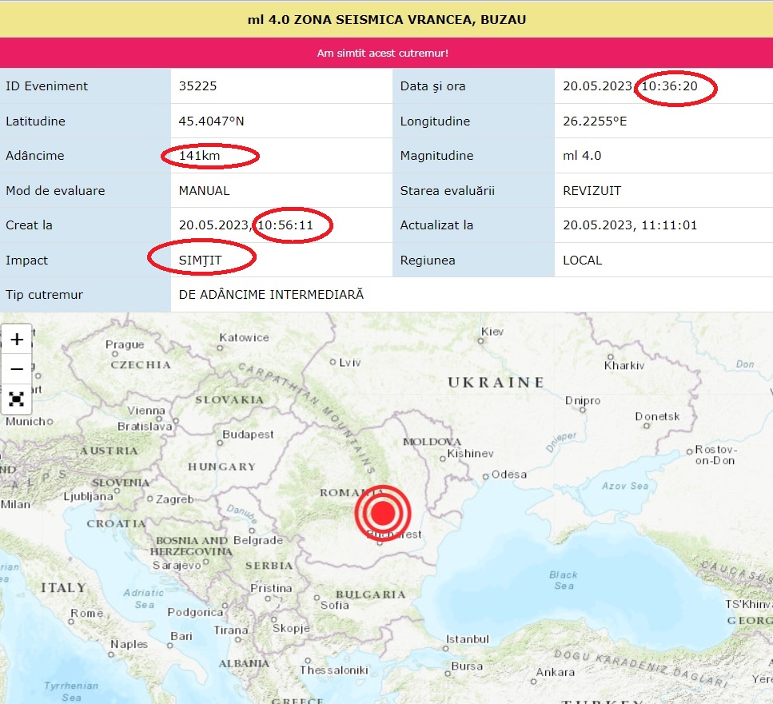Click the LOCAL region value
Screen dimensions: 773x704
point(583,261)
